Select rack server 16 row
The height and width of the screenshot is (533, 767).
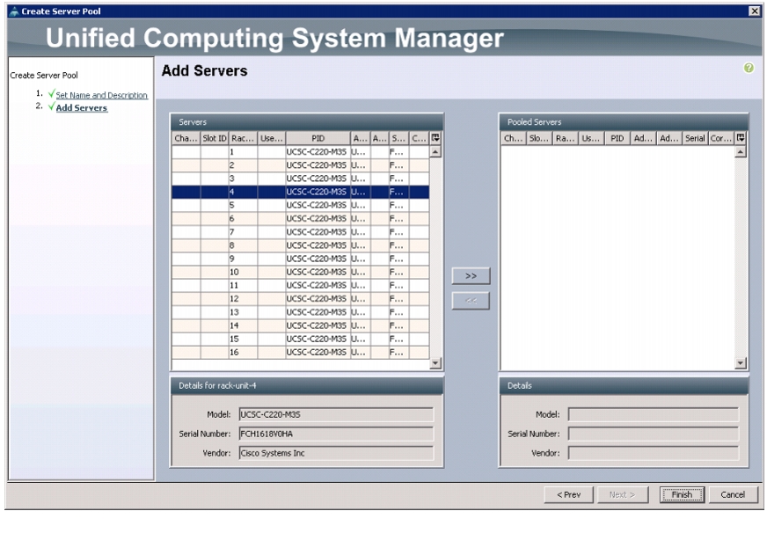[x=300, y=353]
